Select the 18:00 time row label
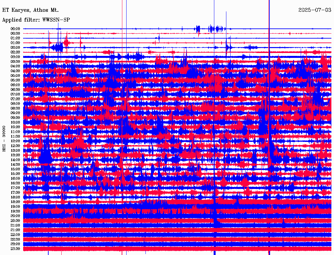 (x=15, y=197)
